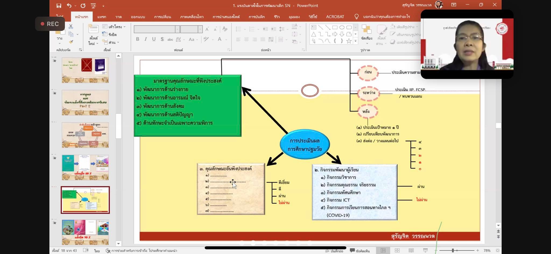
Task: Expand the shapes gallery More arrow
Action: [x=356, y=41]
